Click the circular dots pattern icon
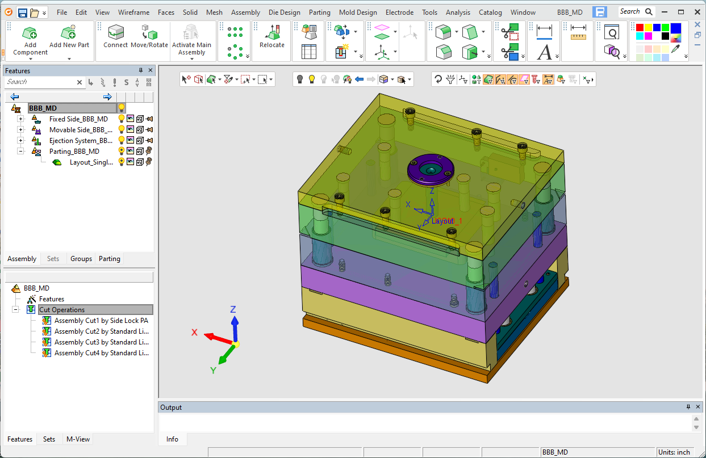 (x=235, y=52)
